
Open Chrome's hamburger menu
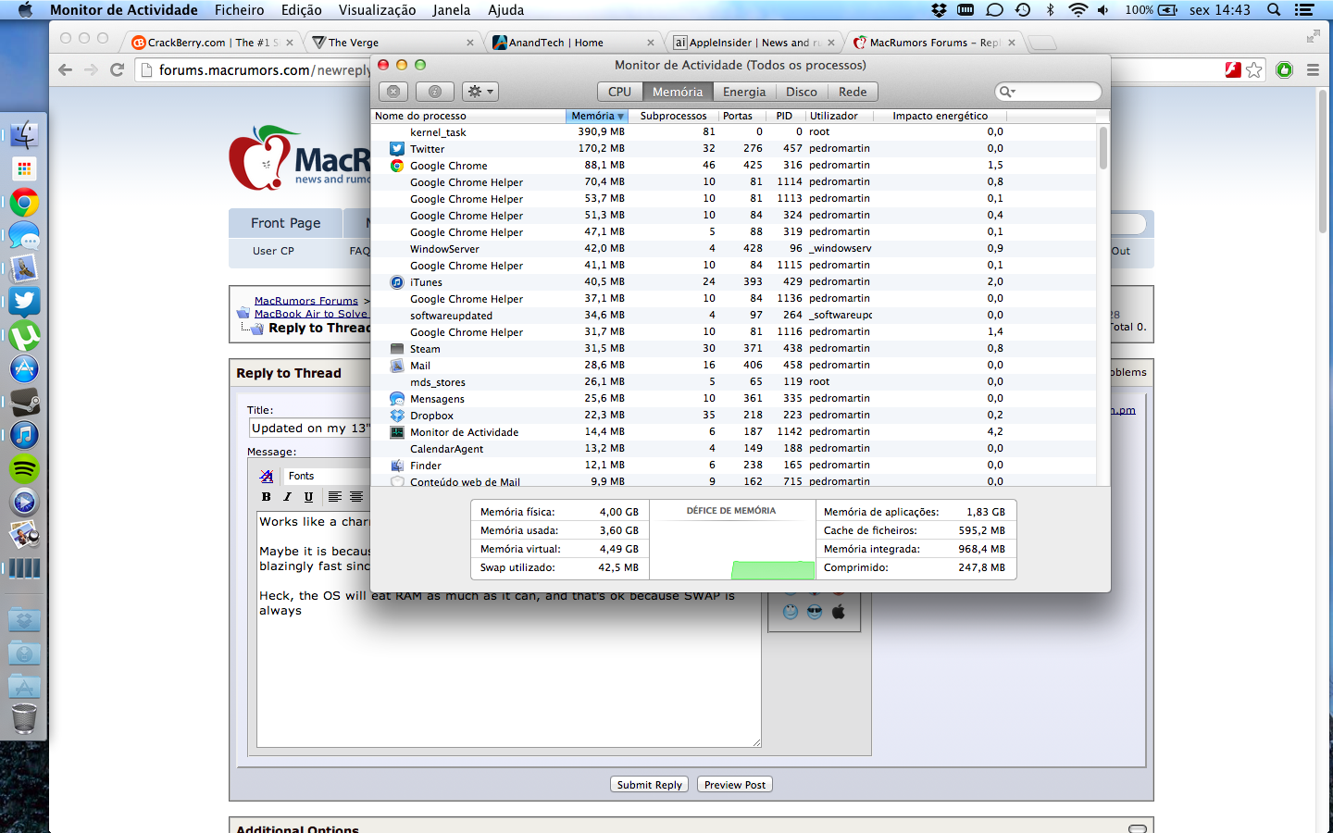click(1313, 69)
